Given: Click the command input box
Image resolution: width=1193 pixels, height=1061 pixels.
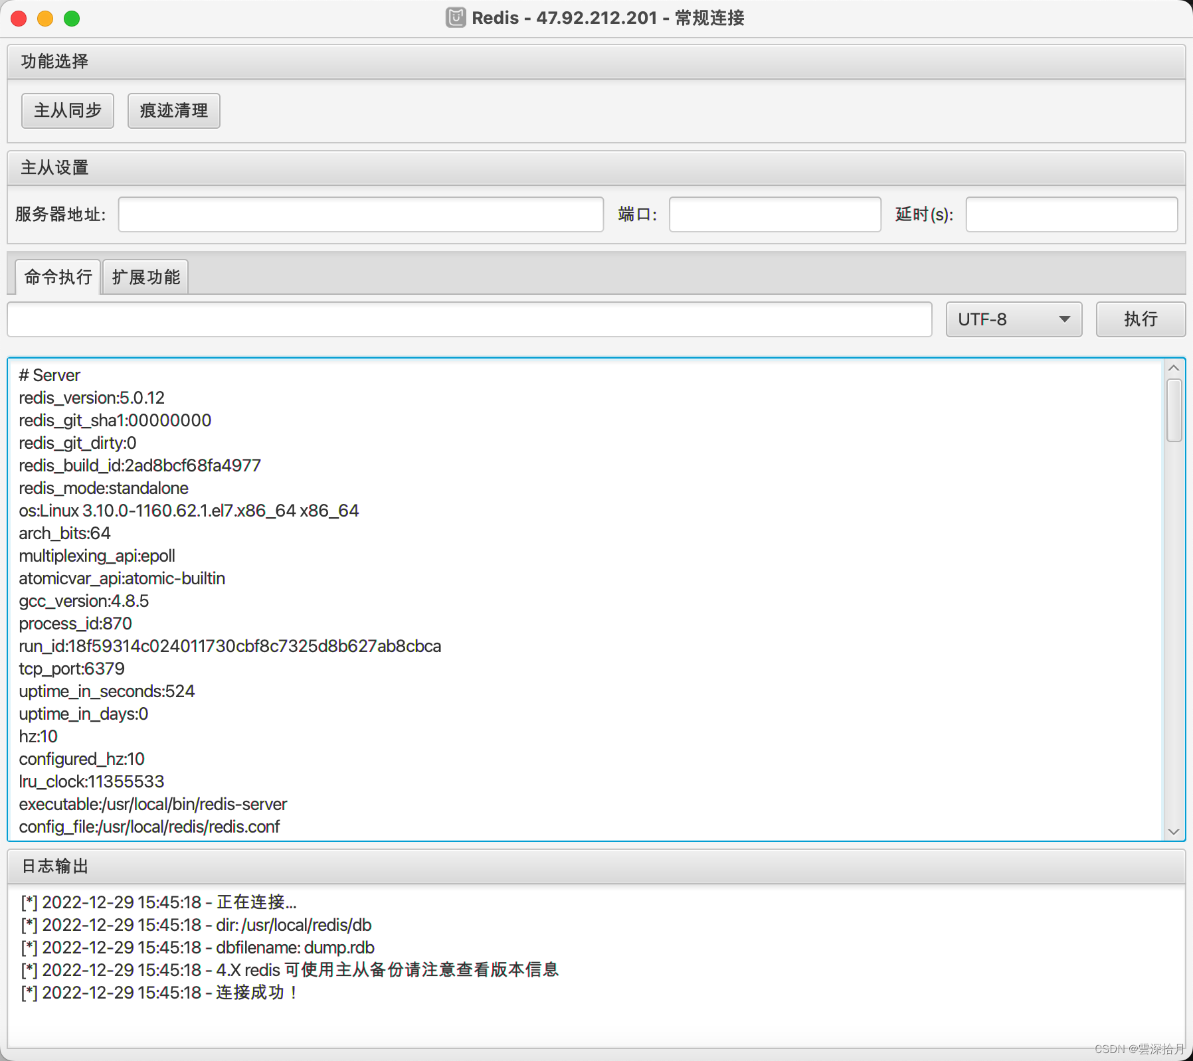Looking at the screenshot, I should 470,319.
